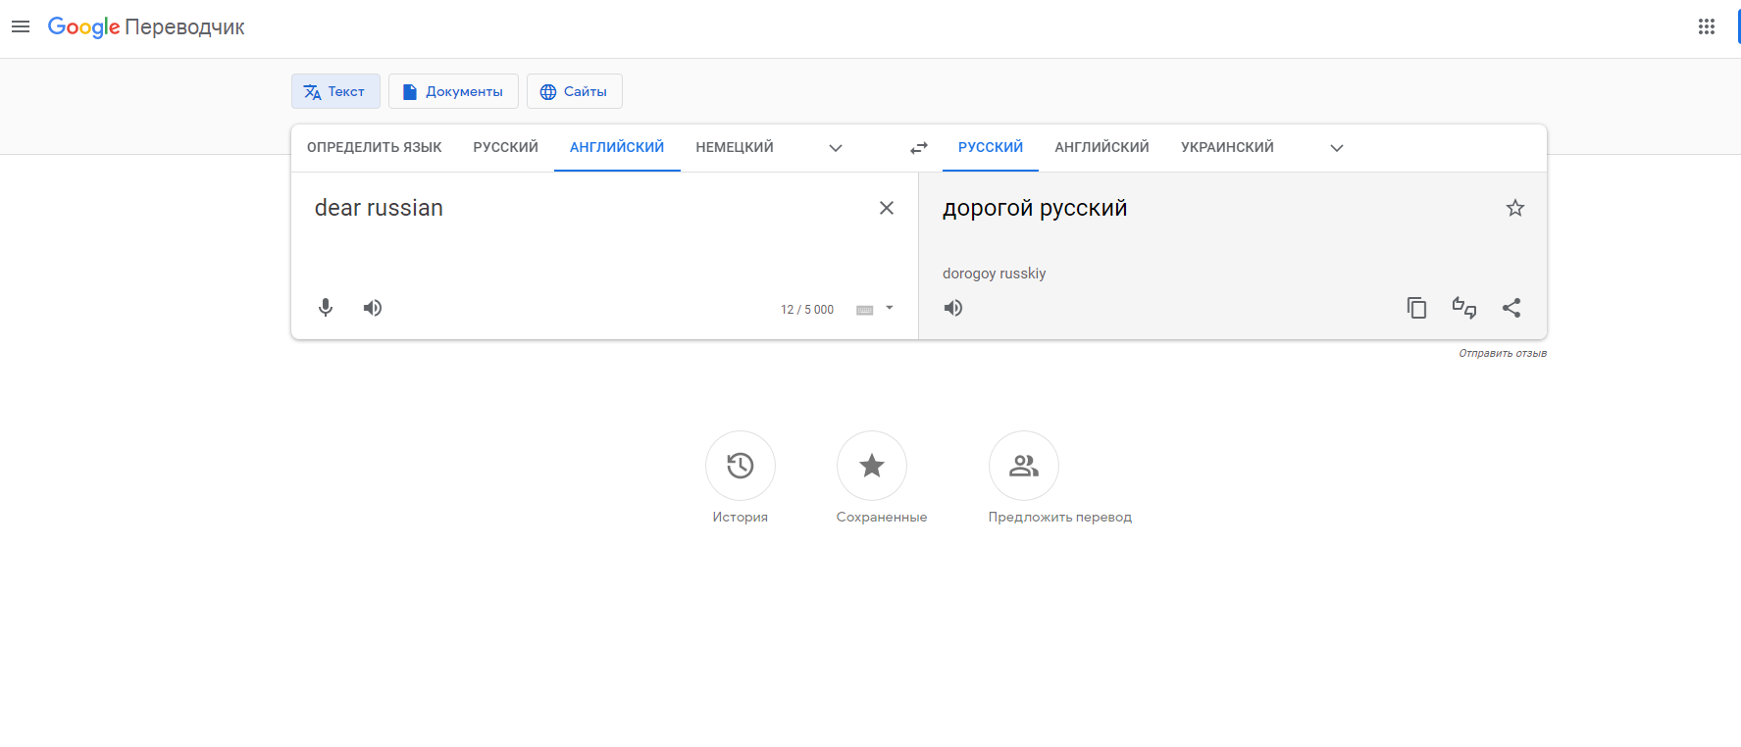Image resolution: width=1741 pixels, height=747 pixels.
Task: Select Украинский as target language
Action: (x=1228, y=147)
